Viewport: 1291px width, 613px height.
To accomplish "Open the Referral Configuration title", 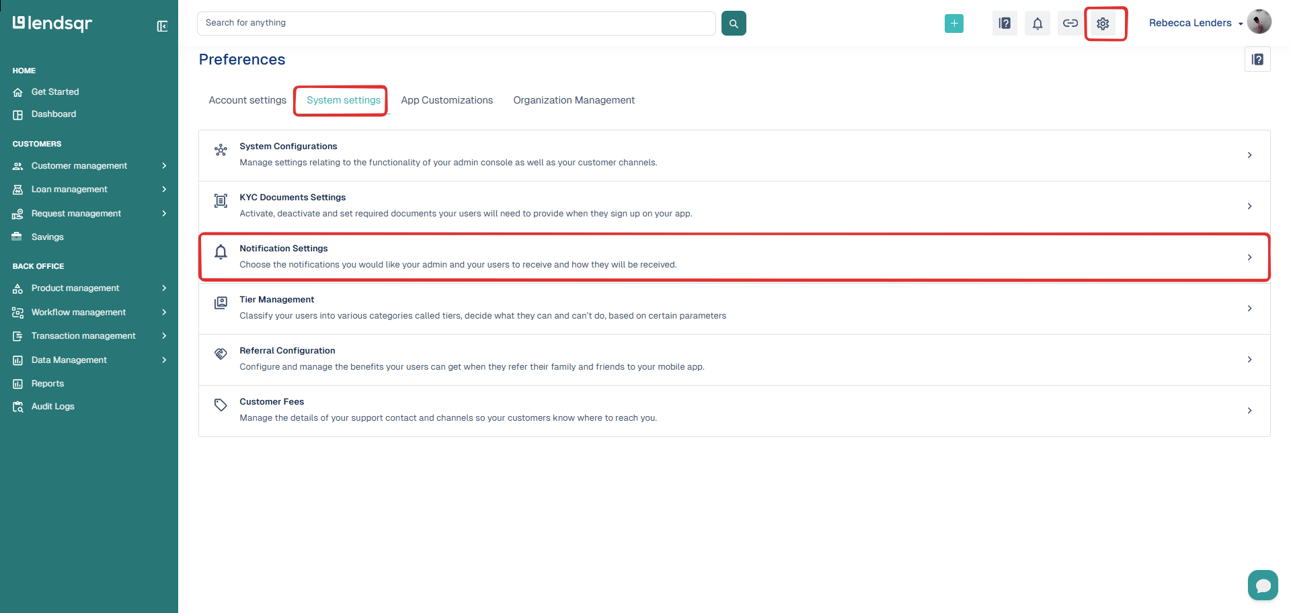I will (x=287, y=351).
